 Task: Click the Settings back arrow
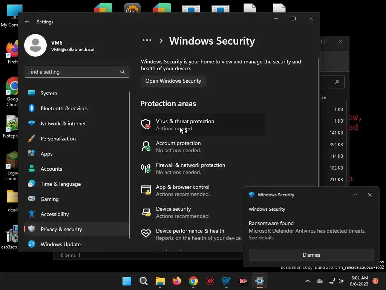pyautogui.click(x=27, y=22)
